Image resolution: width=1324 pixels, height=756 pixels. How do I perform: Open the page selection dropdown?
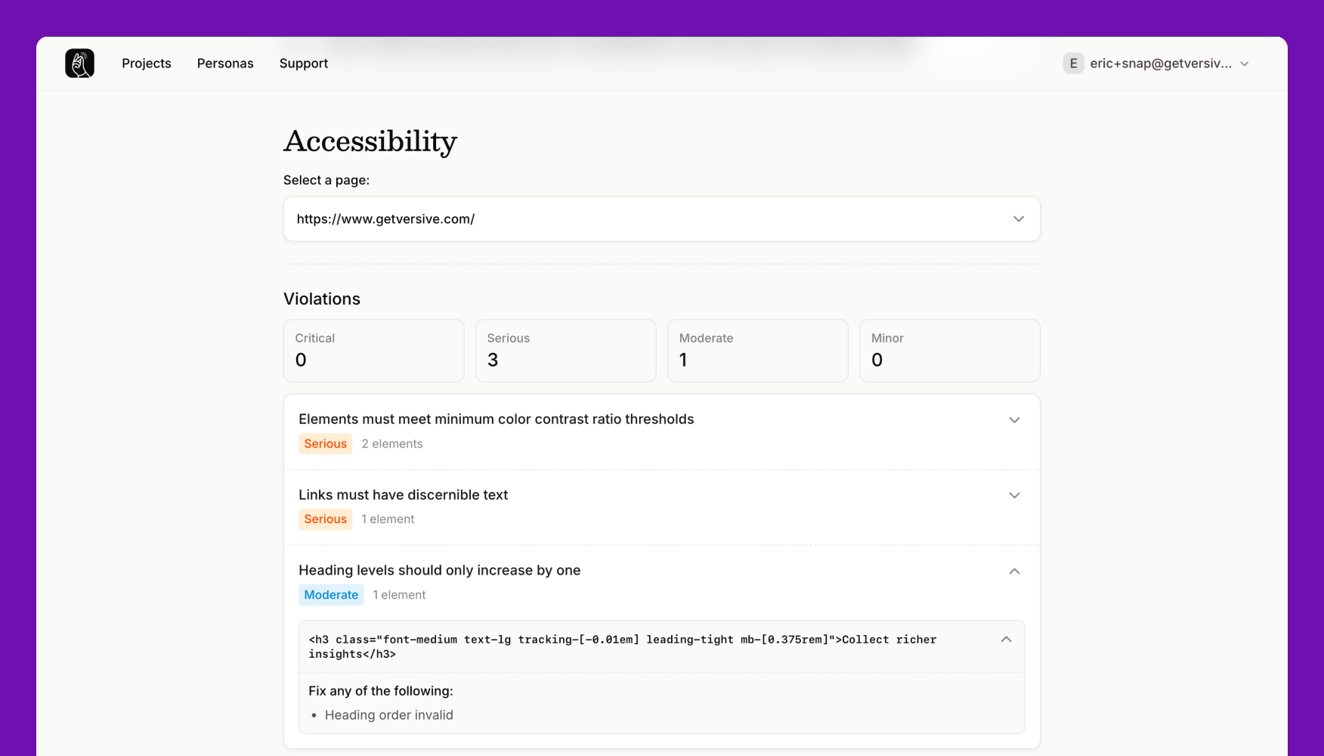click(1018, 218)
